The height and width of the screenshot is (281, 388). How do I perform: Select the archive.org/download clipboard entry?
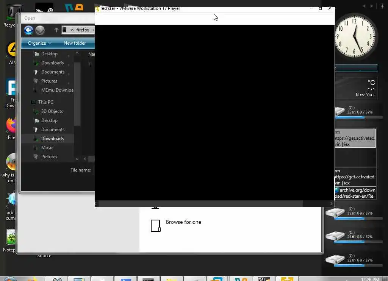[355, 193]
